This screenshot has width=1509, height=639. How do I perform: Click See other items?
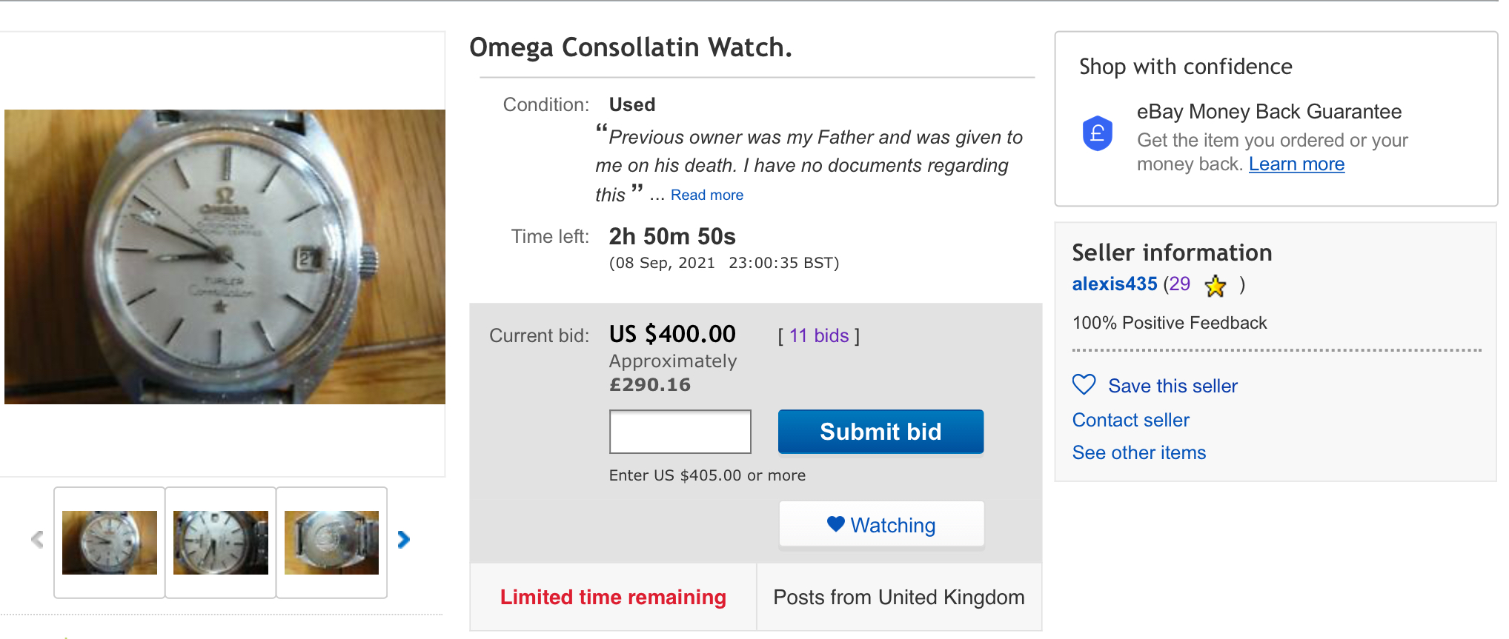tap(1138, 452)
